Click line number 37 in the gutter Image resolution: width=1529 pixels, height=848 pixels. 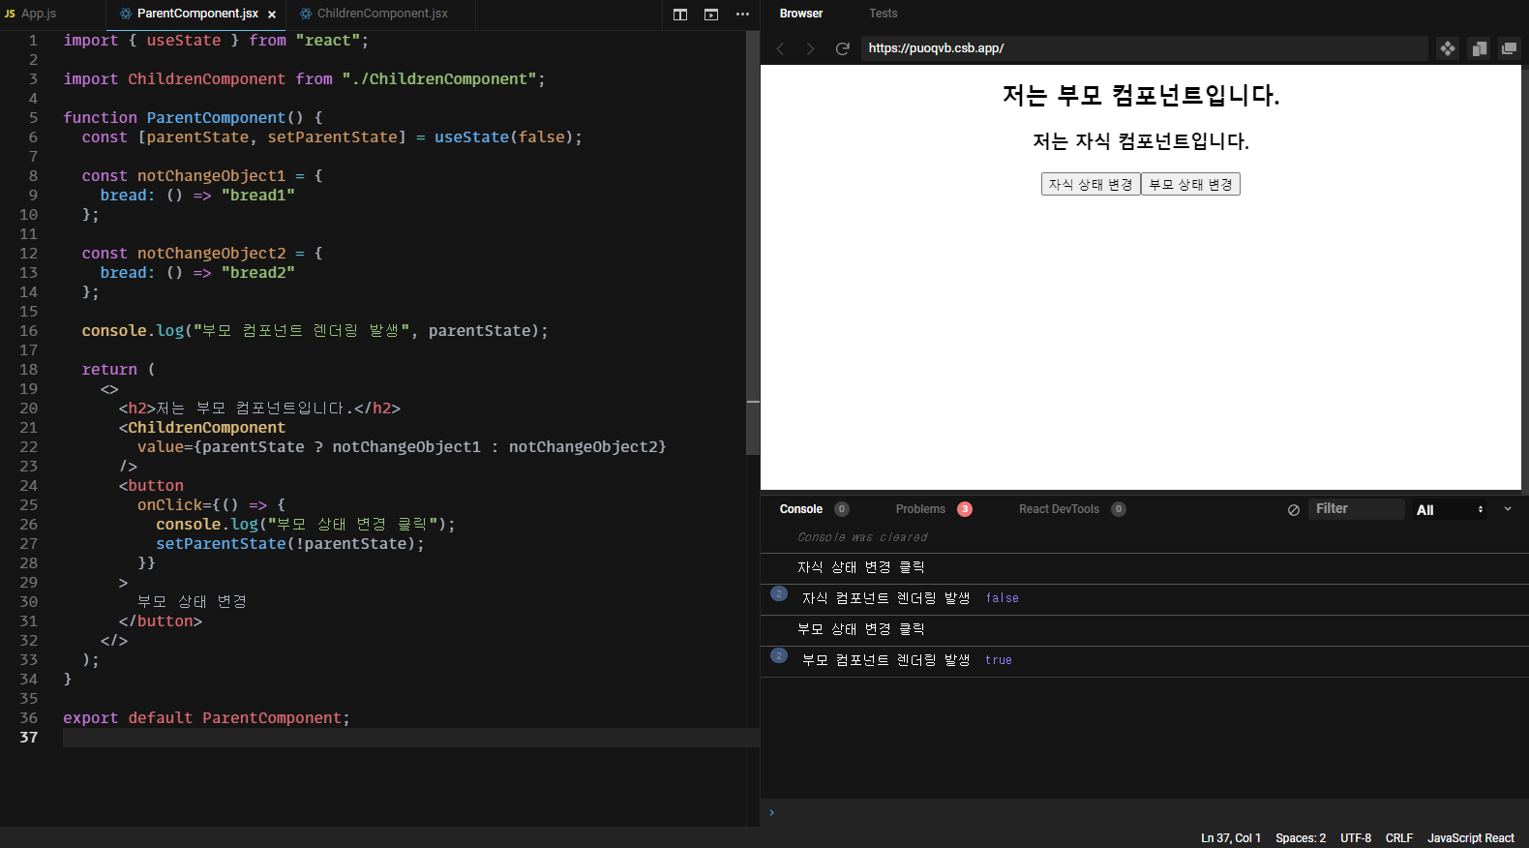(x=29, y=738)
